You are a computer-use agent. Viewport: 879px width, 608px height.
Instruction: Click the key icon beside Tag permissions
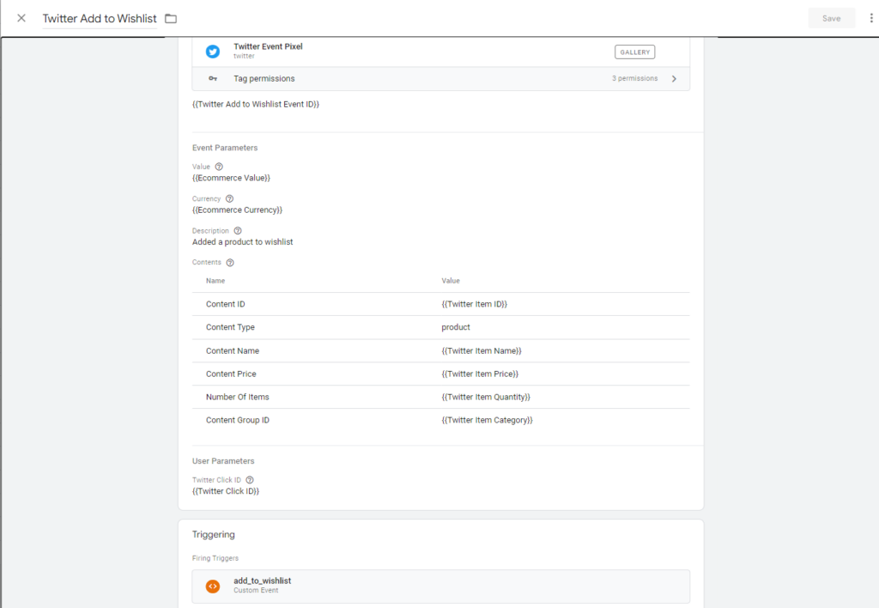click(x=213, y=79)
